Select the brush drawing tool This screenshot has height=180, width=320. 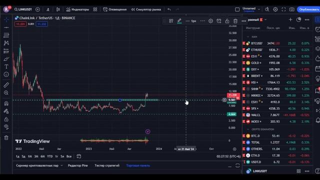point(6,59)
